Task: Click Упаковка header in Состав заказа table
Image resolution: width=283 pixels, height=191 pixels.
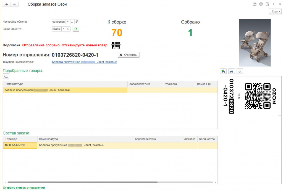Action: pyautogui.click(x=189, y=139)
